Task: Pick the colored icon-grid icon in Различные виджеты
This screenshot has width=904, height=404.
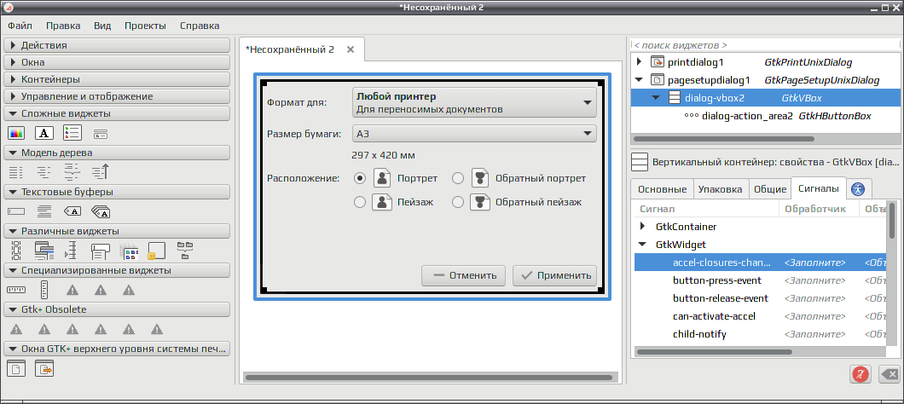Action: pyautogui.click(x=129, y=250)
